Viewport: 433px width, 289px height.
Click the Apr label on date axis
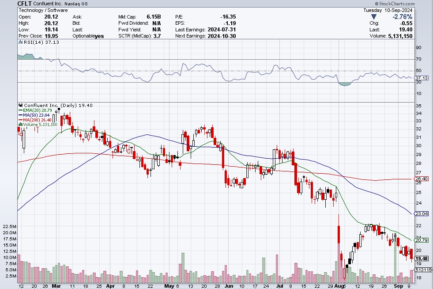(x=110, y=286)
